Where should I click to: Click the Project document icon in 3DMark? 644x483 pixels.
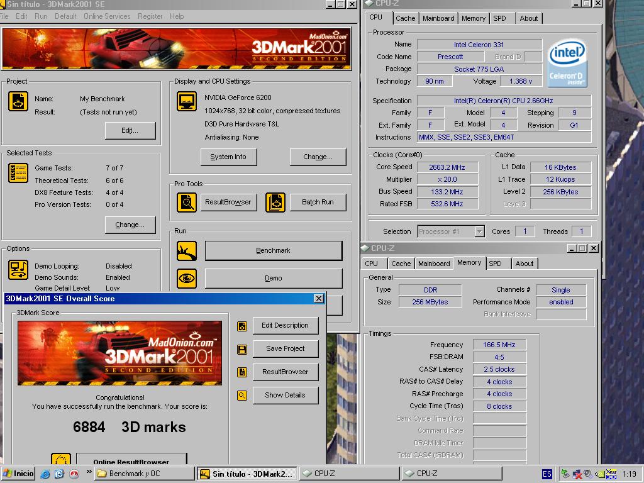pyautogui.click(x=18, y=101)
